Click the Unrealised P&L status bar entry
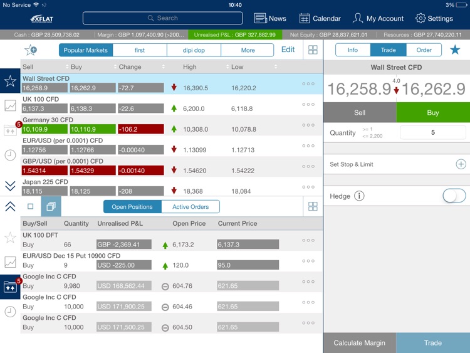 [x=235, y=34]
